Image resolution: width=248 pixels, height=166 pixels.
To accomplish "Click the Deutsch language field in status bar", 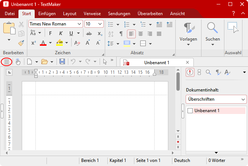I will click(x=182, y=160).
